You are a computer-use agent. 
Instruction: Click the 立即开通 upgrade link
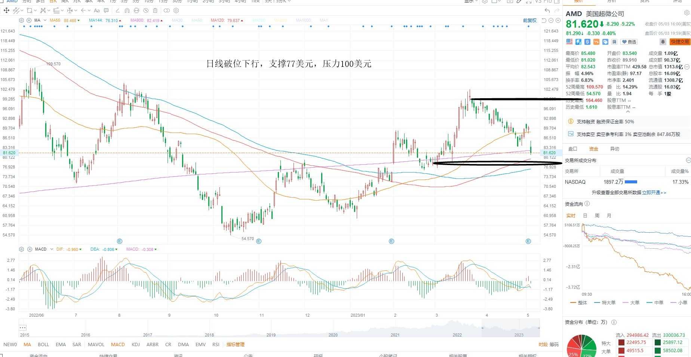(x=651, y=193)
